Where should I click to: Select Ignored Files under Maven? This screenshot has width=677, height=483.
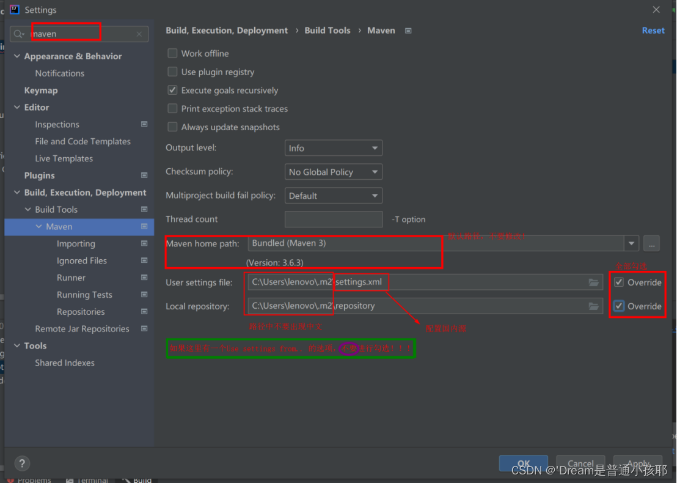click(82, 260)
